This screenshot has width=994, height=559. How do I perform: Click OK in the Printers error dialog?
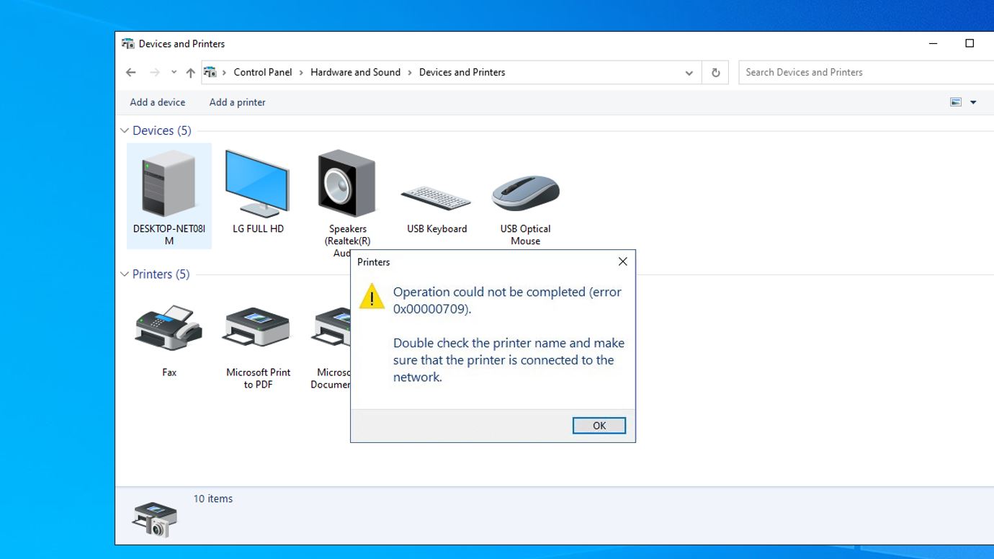599,426
